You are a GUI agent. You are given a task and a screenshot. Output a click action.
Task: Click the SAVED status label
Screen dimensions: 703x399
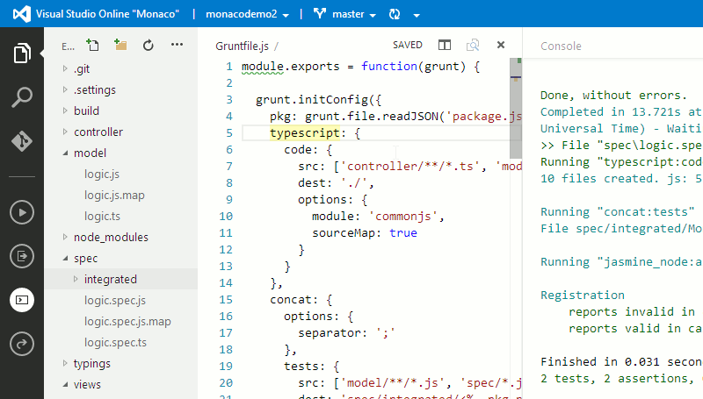[408, 46]
